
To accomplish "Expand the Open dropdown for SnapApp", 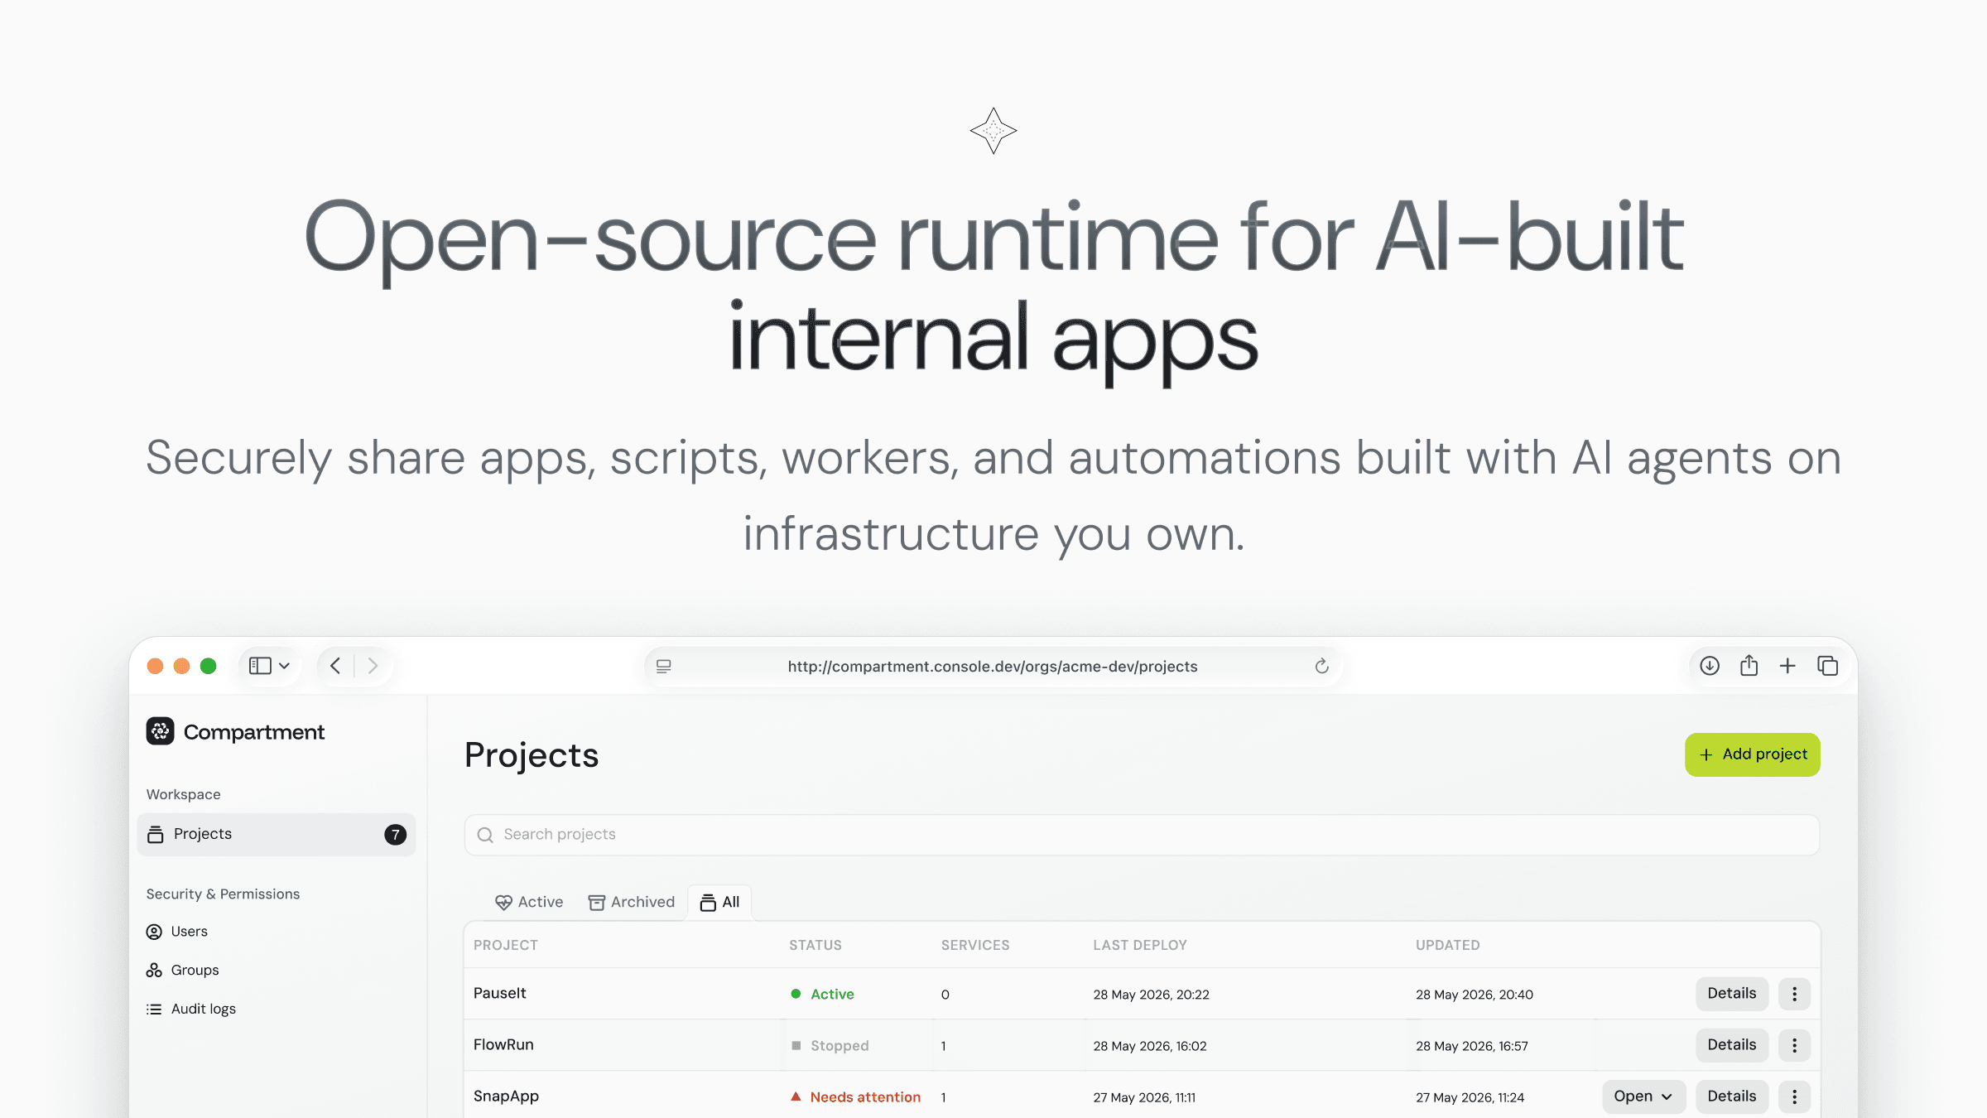I will [1644, 1096].
